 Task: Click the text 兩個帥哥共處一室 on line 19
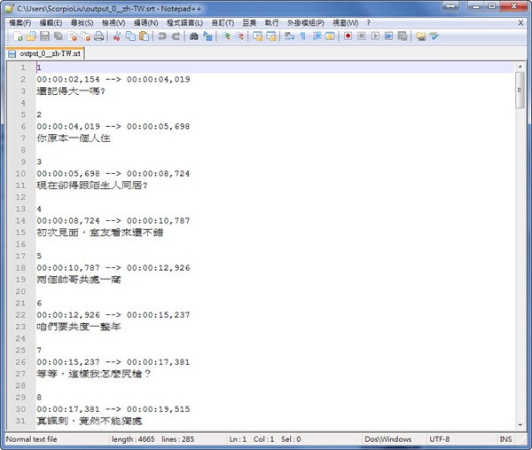(x=79, y=280)
